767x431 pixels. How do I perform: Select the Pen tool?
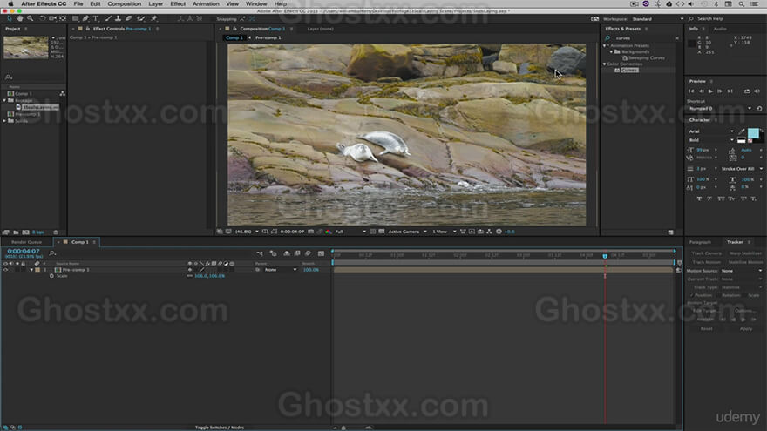click(85, 18)
